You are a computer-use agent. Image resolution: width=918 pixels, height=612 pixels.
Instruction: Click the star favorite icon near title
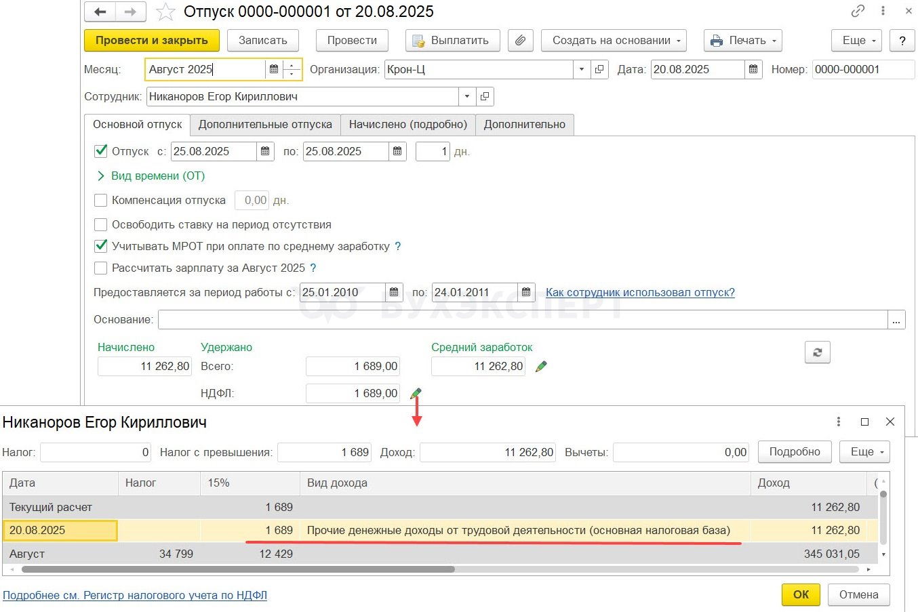pos(165,12)
